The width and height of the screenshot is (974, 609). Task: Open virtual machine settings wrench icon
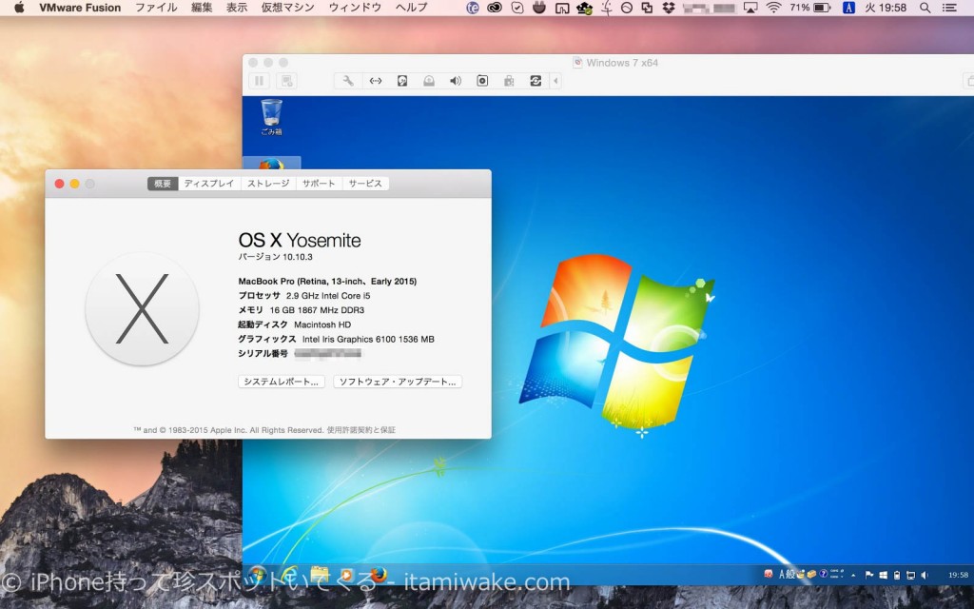(348, 81)
